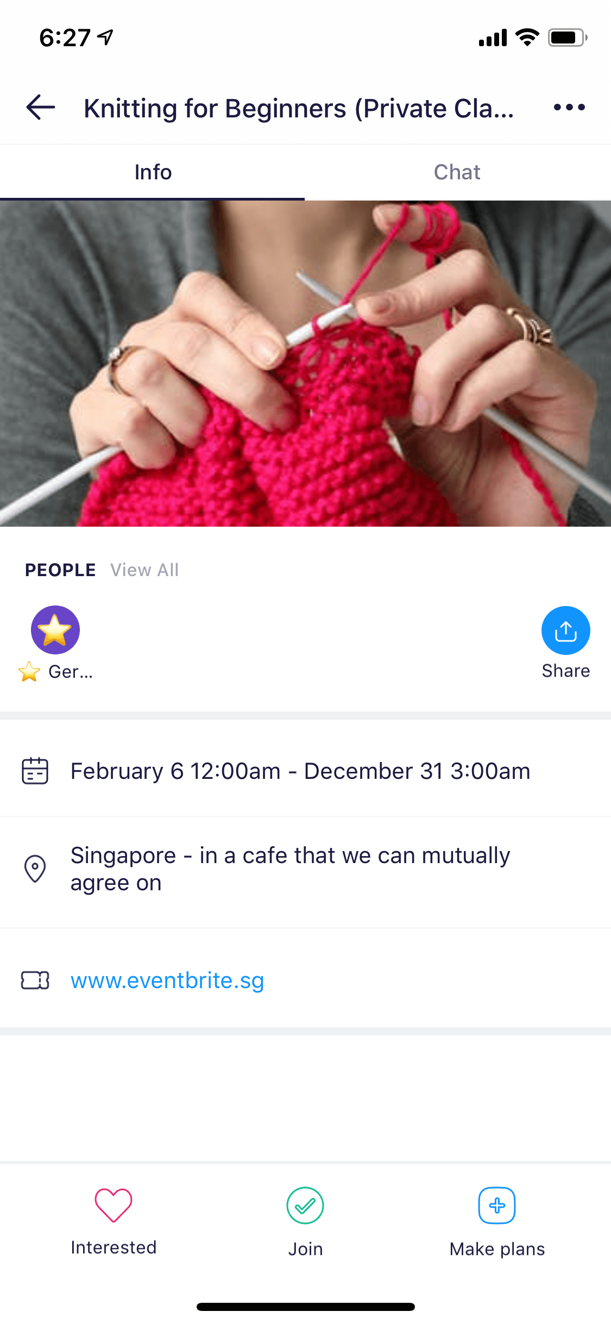The height and width of the screenshot is (1324, 611).
Task: Open the www.eventbrite.sg link
Action: tap(167, 980)
